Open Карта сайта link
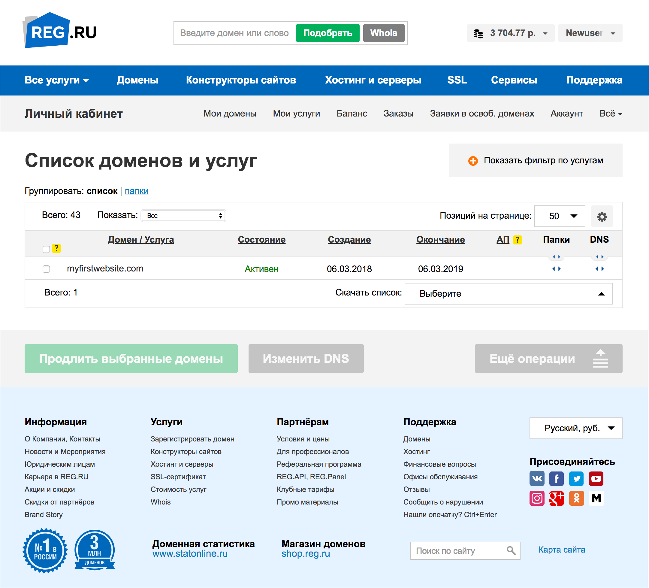649x588 pixels. pos(561,550)
